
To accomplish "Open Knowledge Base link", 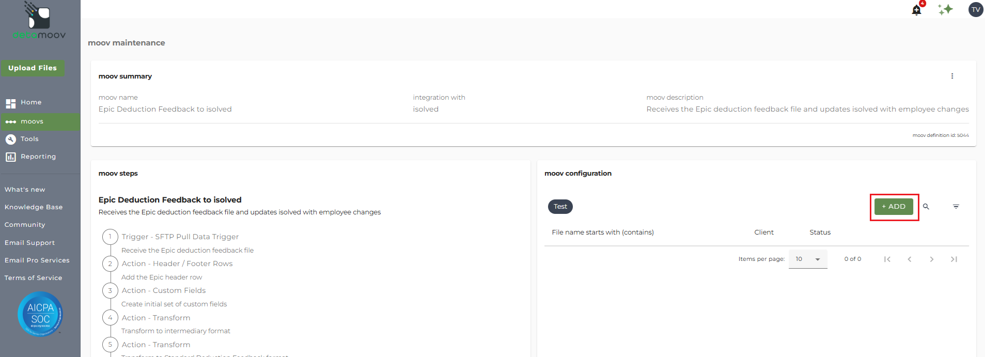I will click(x=34, y=207).
